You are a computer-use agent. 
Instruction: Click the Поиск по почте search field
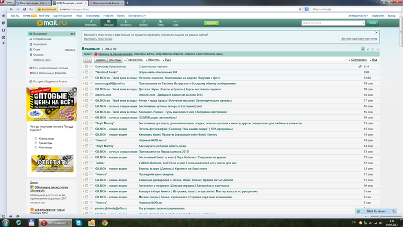332,23
